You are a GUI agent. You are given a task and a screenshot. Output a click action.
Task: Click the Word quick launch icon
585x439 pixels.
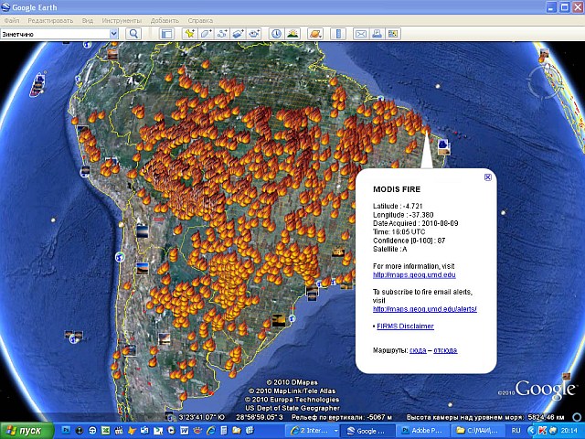pos(184,431)
